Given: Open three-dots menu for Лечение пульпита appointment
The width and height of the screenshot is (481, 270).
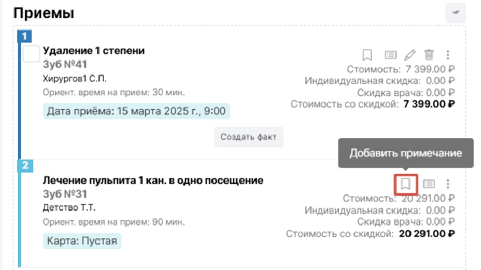Looking at the screenshot, I should click(448, 184).
